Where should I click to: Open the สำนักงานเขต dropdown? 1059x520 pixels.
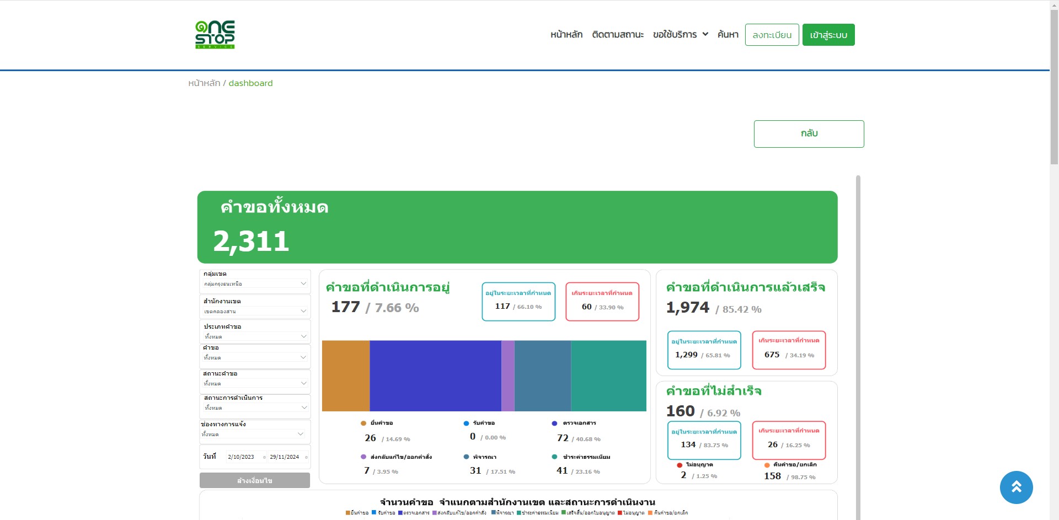[x=255, y=311]
